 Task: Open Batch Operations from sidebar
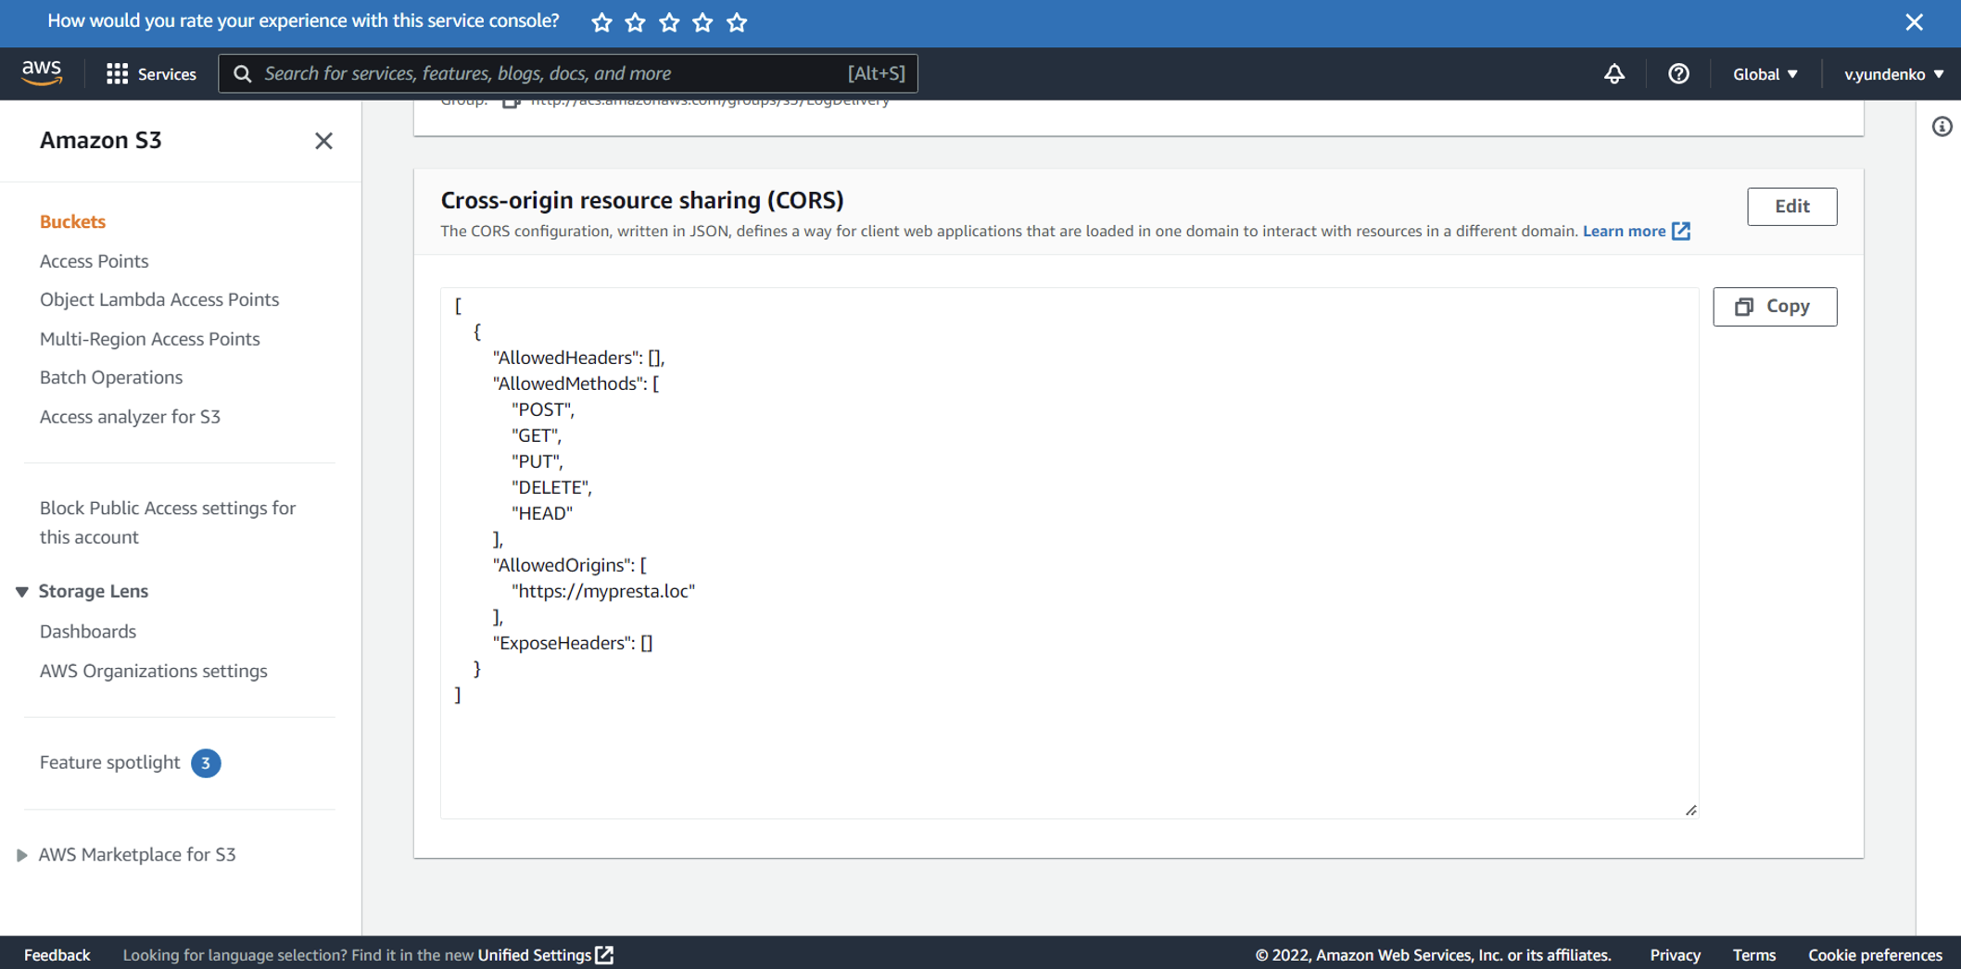point(110,376)
